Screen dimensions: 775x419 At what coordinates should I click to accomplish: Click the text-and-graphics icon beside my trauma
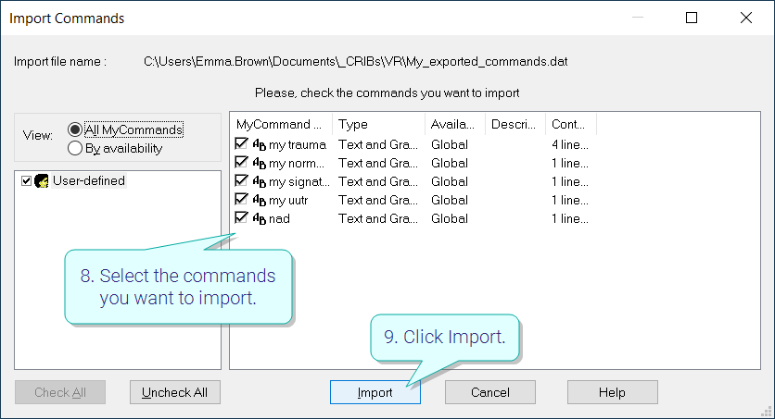[x=260, y=144]
